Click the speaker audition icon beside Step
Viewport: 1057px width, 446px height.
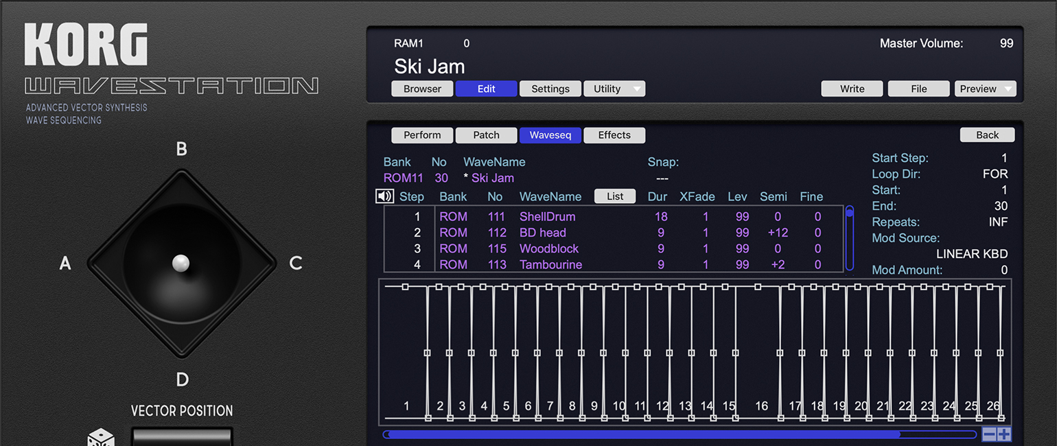coord(384,196)
